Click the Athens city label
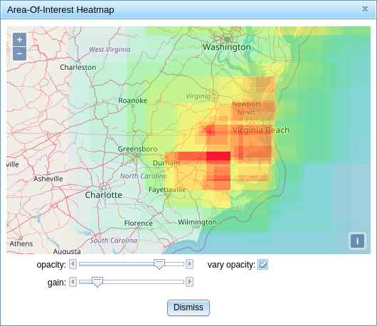The image size is (377, 326). pyautogui.click(x=21, y=243)
